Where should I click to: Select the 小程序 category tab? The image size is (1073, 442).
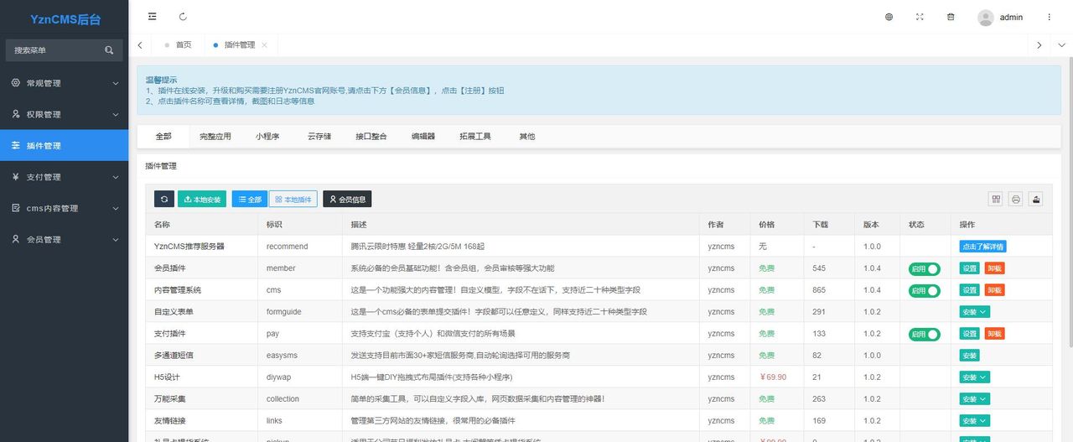coord(267,136)
